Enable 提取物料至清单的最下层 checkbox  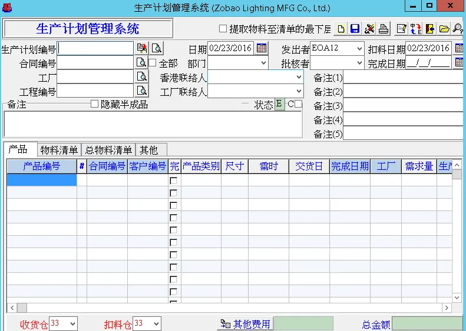click(223, 29)
